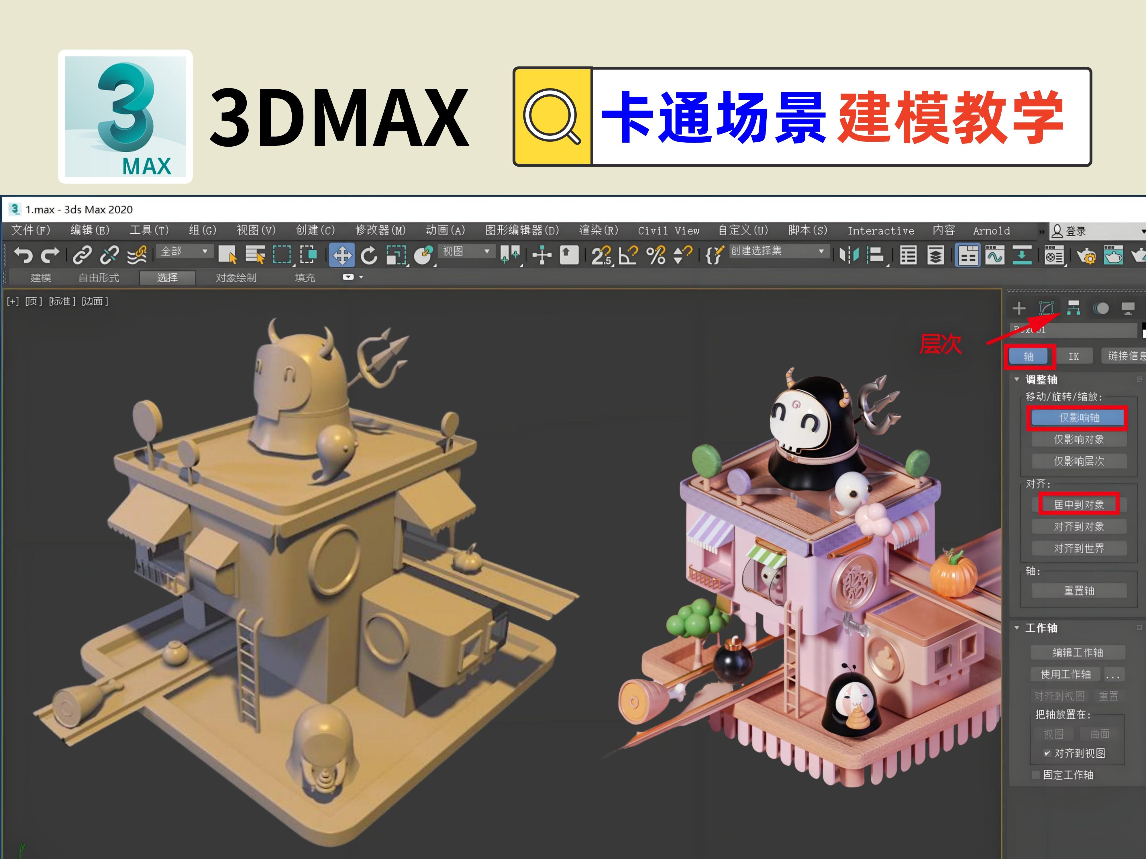Collapse the 调整轴 rollout
The height and width of the screenshot is (859, 1146).
[x=1017, y=379]
